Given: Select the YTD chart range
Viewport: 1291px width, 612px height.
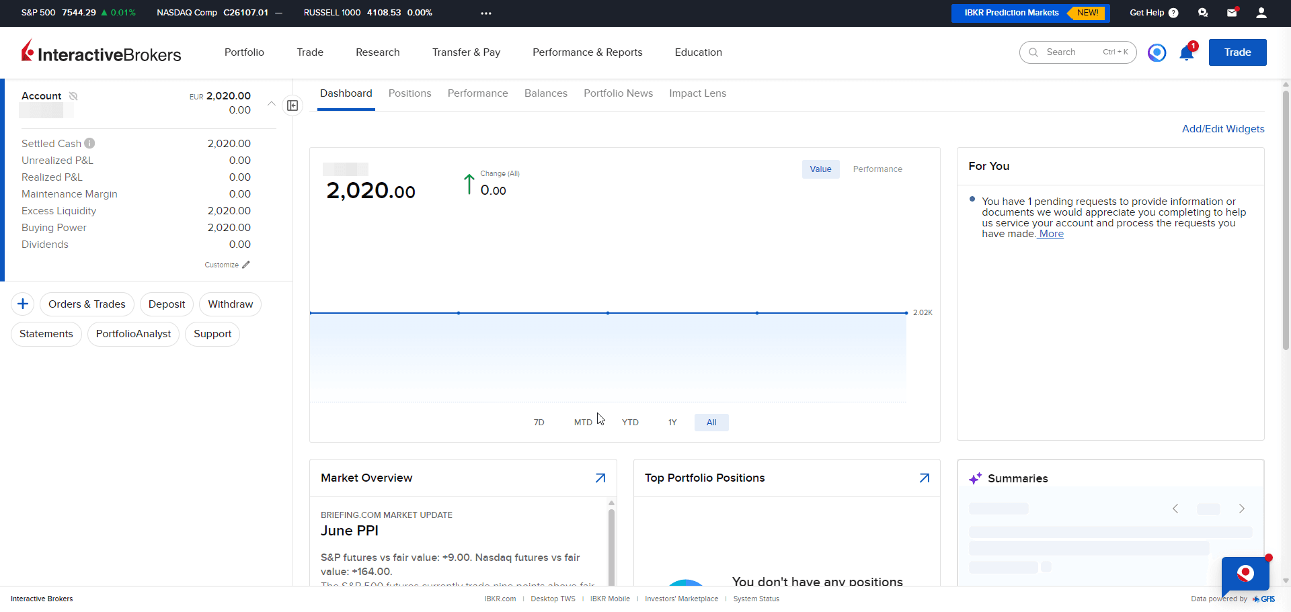Looking at the screenshot, I should pos(630,423).
